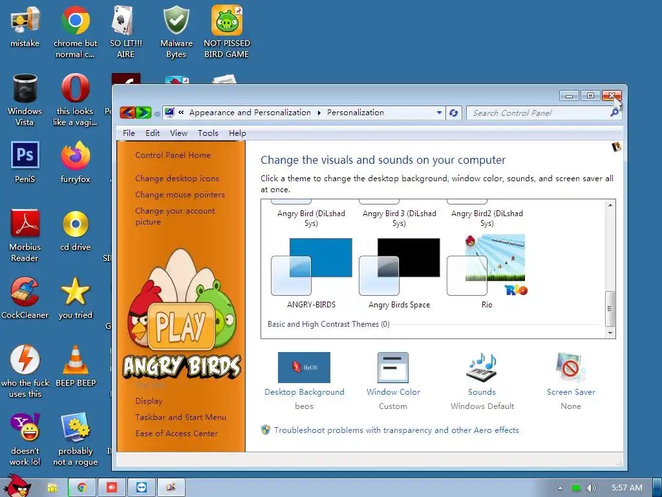Open Troubleshoot transparency and Aero effects link
Image resolution: width=662 pixels, height=497 pixels.
pos(396,430)
